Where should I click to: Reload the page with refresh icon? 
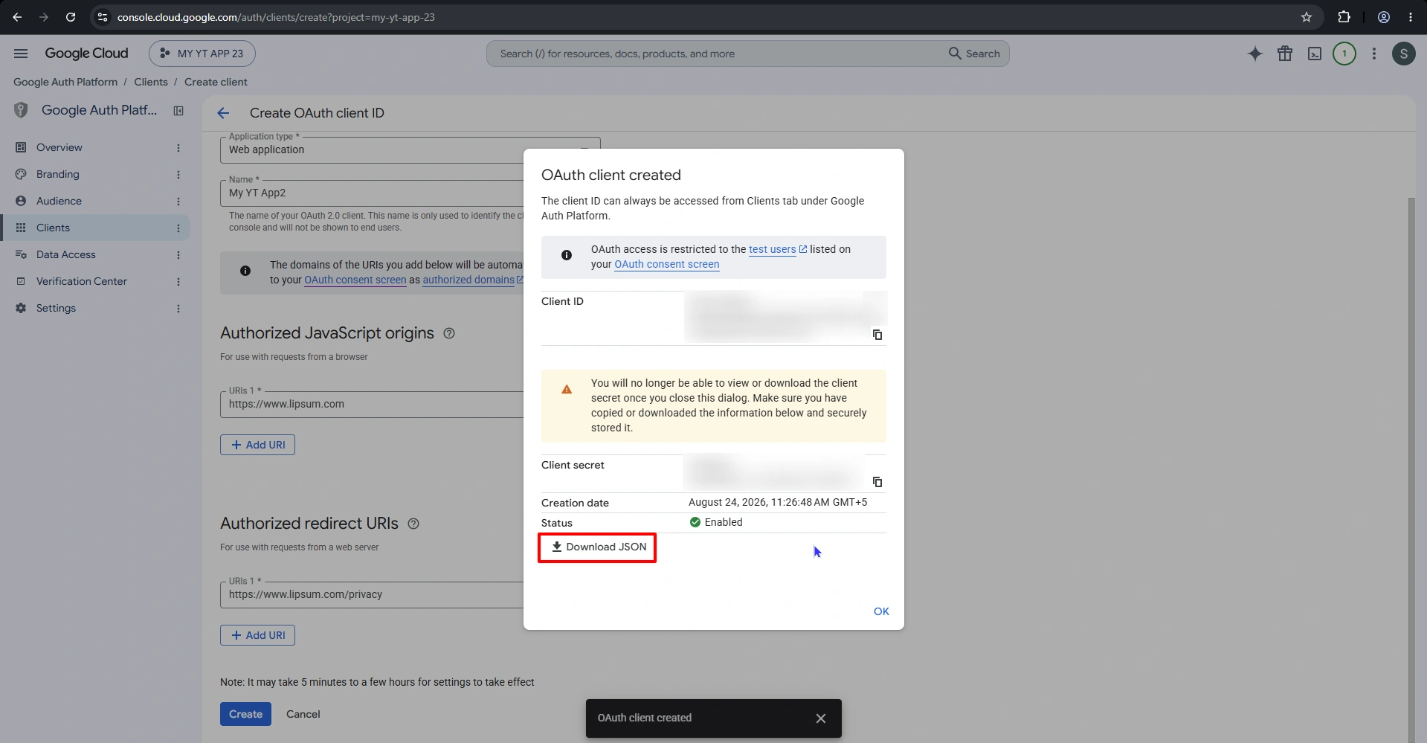(x=71, y=17)
